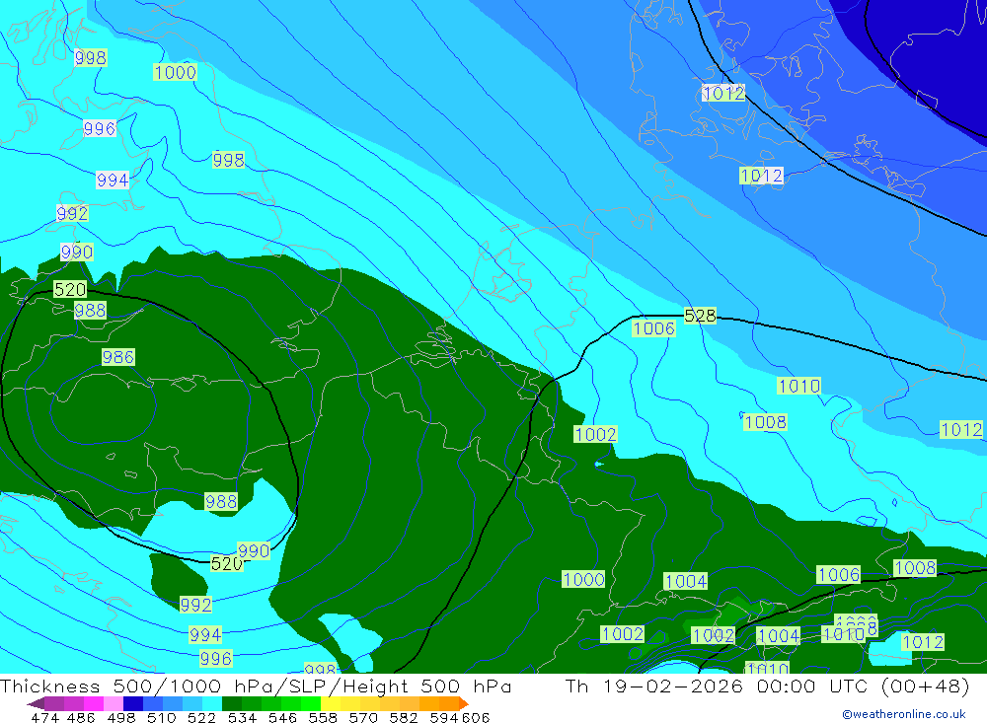The height and width of the screenshot is (723, 987).
Task: Click the legend value 486
Action: 81,717
